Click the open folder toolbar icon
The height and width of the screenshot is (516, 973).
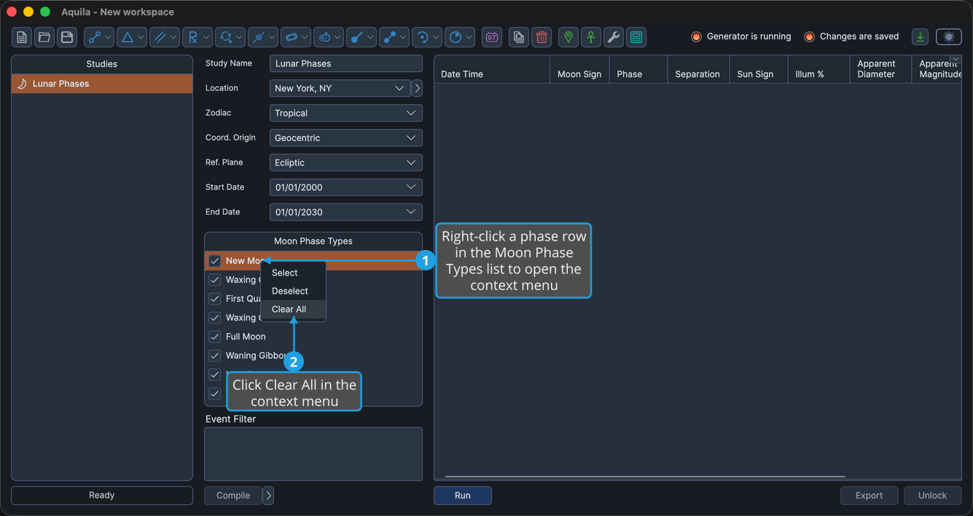44,37
